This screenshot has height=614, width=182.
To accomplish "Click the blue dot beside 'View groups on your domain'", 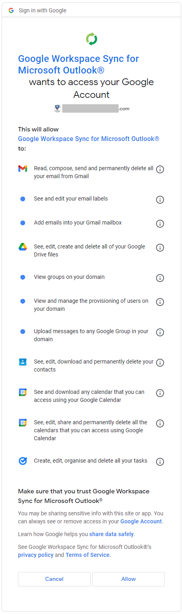I will point(23,277).
